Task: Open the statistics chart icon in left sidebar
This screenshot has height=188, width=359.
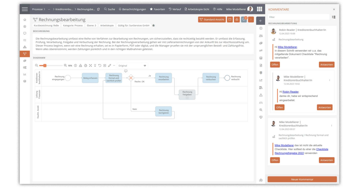Action: [25, 74]
